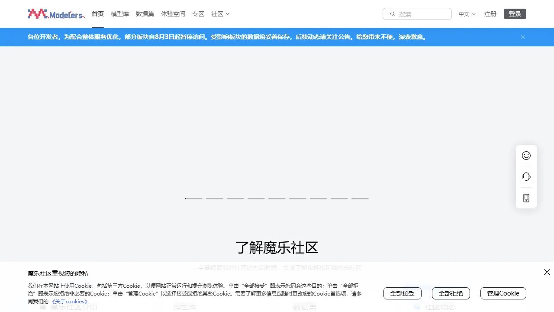Click 全部接受 cookie button
554x312 pixels.
[x=403, y=293]
